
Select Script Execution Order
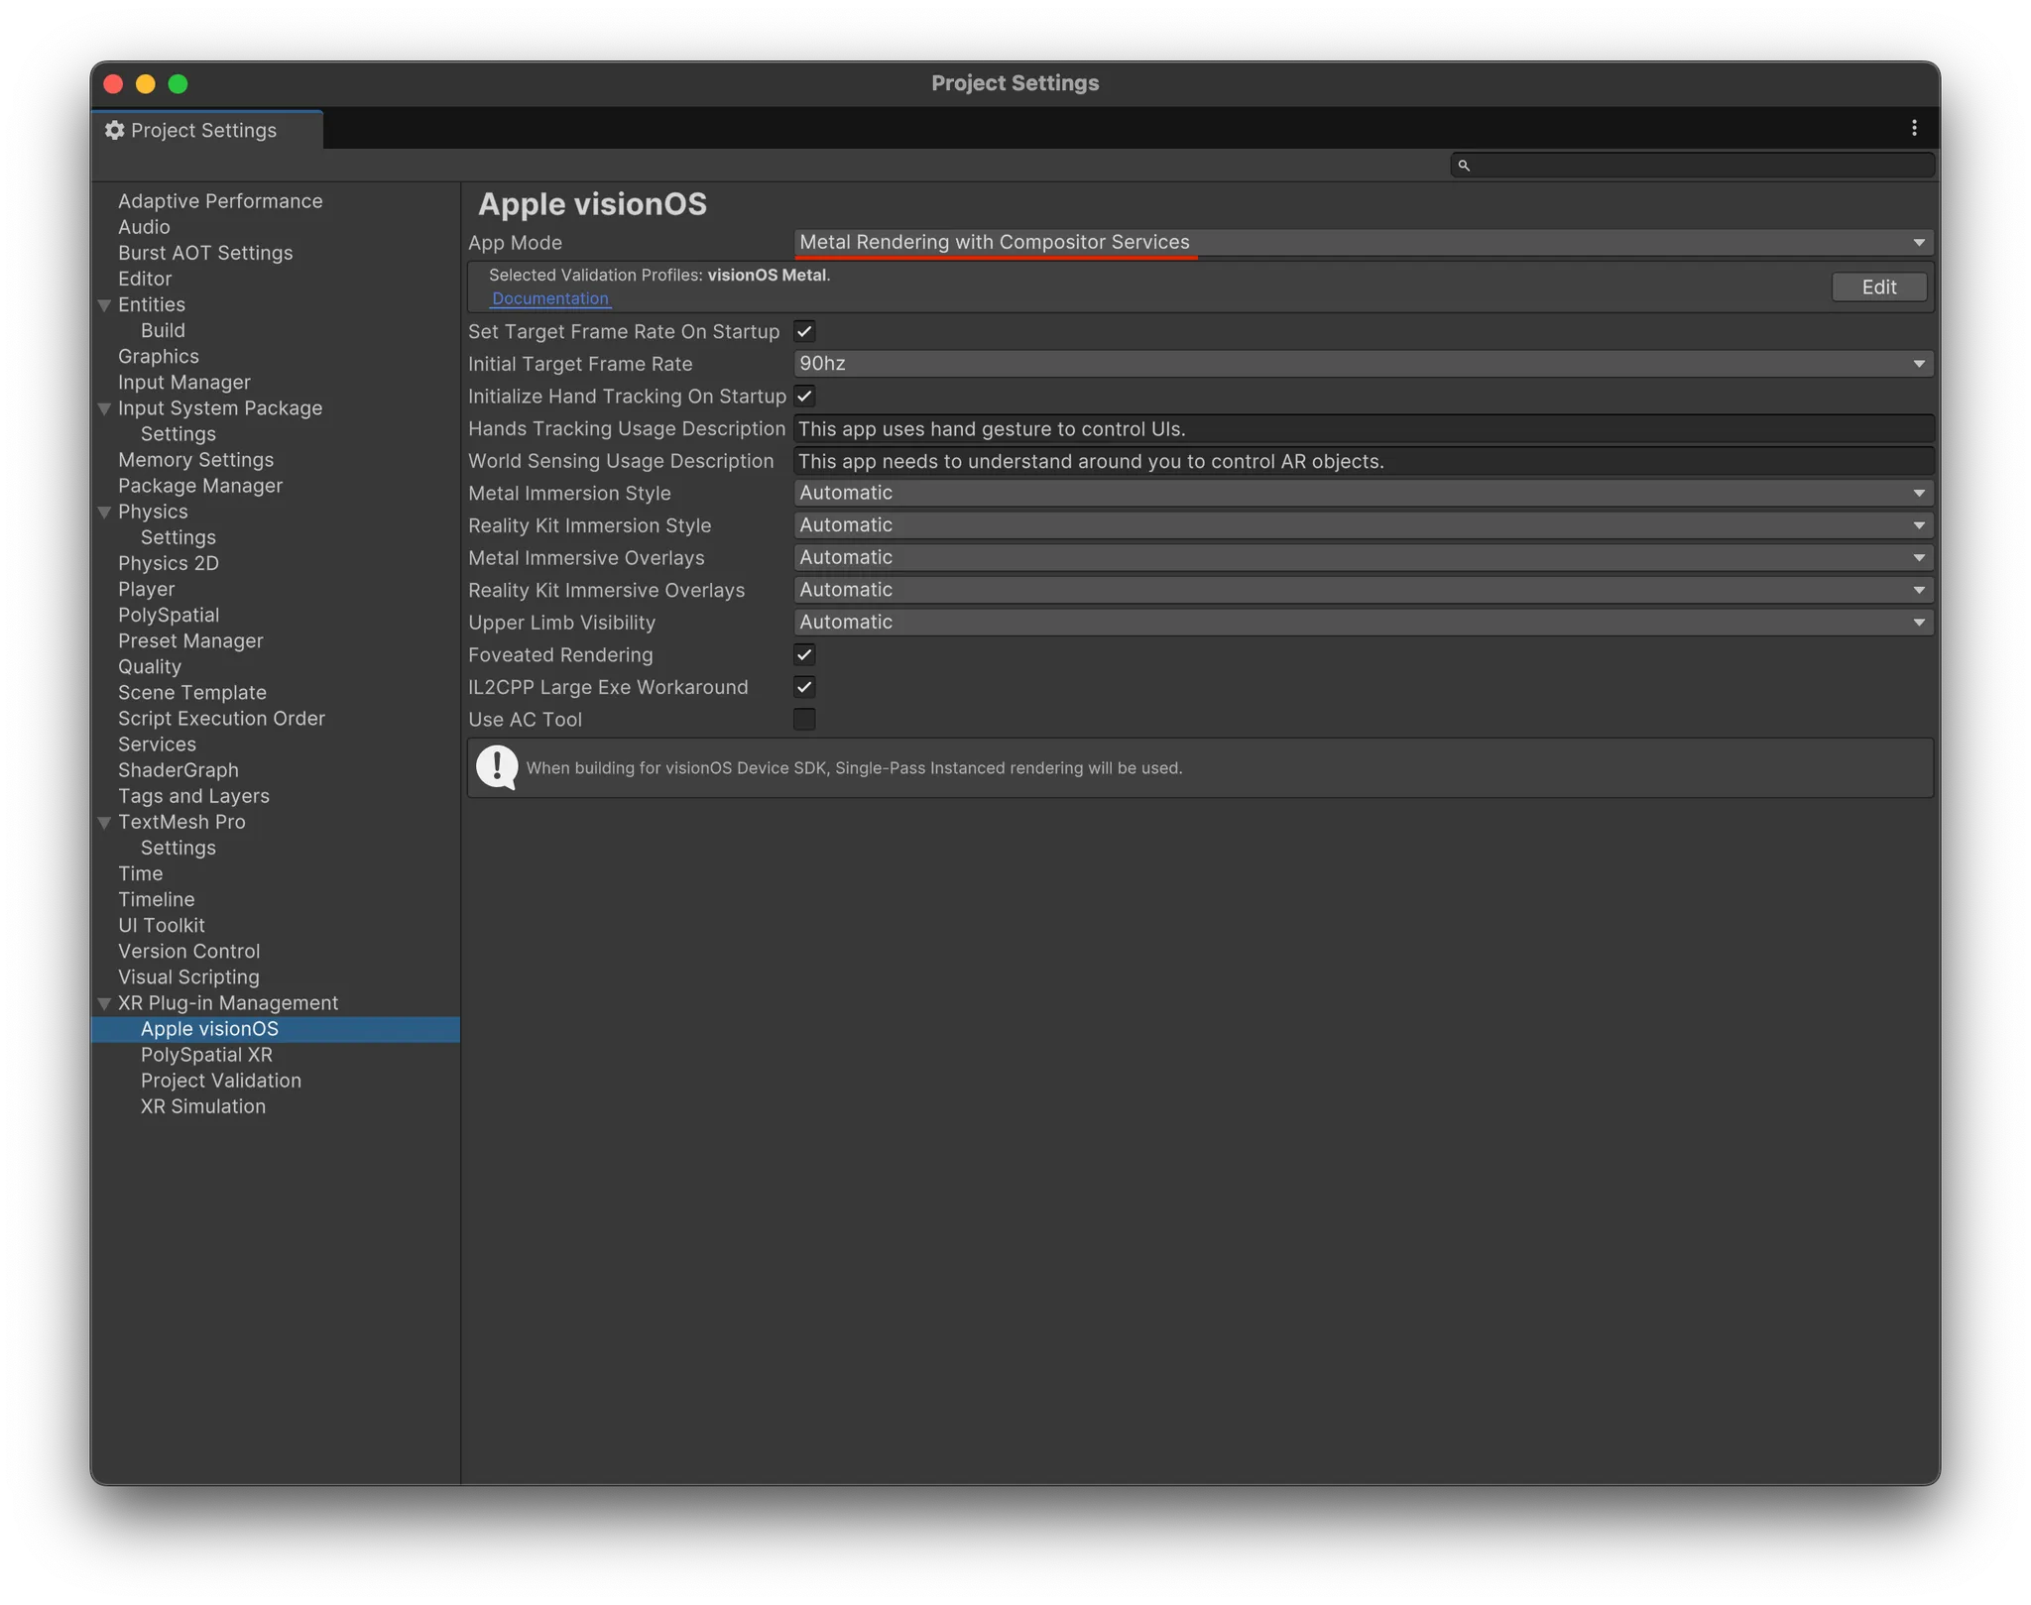pyautogui.click(x=221, y=719)
